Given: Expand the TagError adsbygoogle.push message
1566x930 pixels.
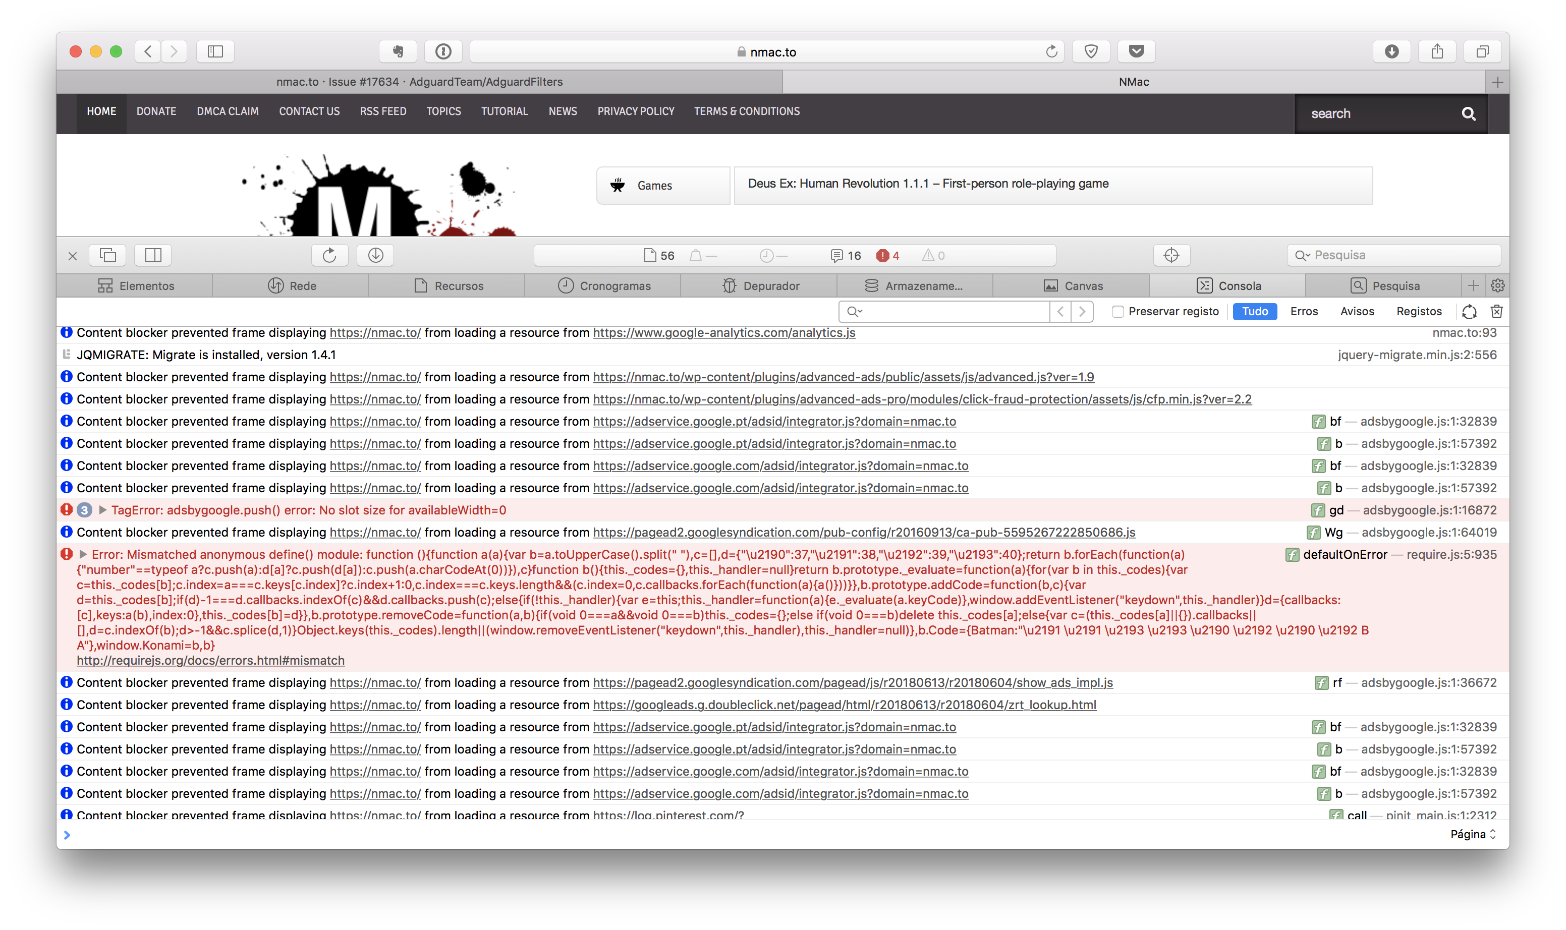Looking at the screenshot, I should pyautogui.click(x=102, y=510).
